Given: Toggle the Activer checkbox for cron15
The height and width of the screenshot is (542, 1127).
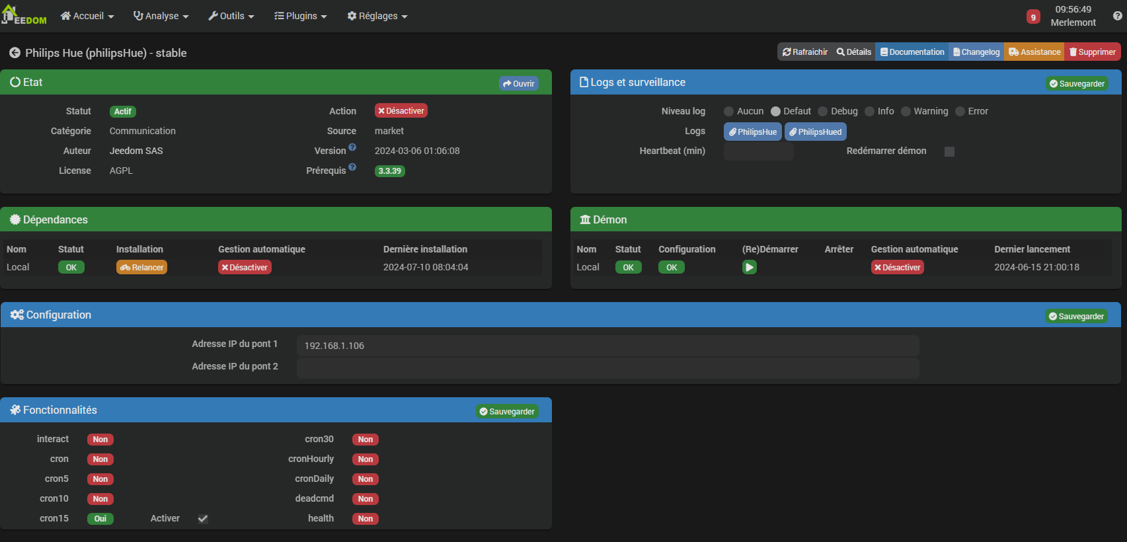Looking at the screenshot, I should point(203,519).
